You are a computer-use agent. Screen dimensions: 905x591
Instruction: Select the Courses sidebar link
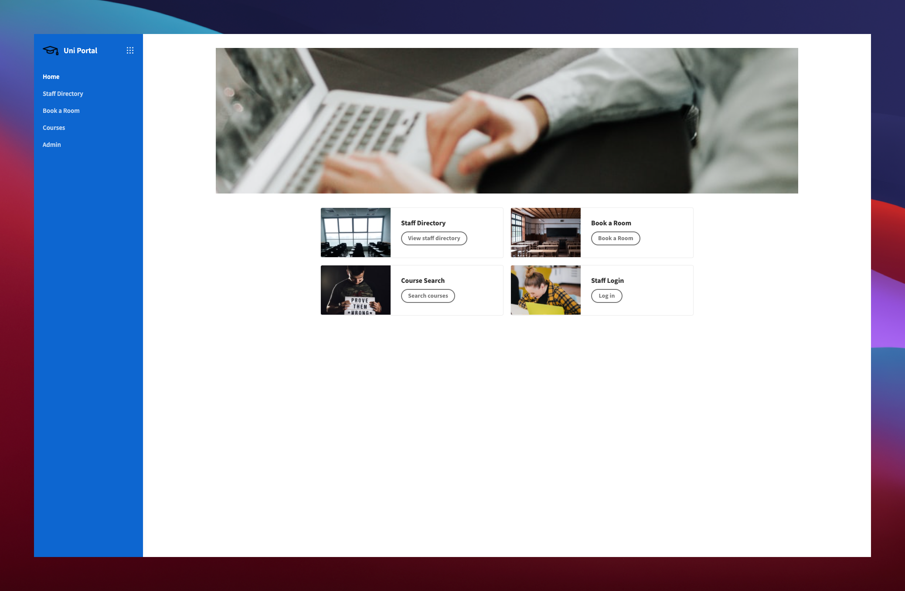coord(54,127)
